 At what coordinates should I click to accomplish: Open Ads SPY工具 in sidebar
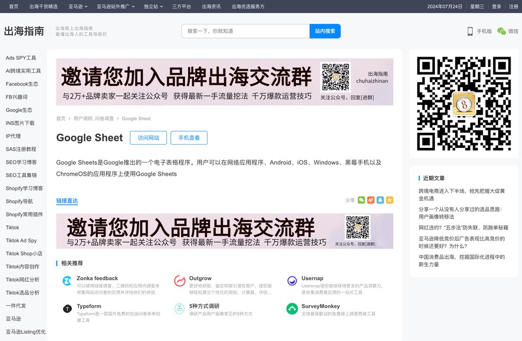click(21, 58)
